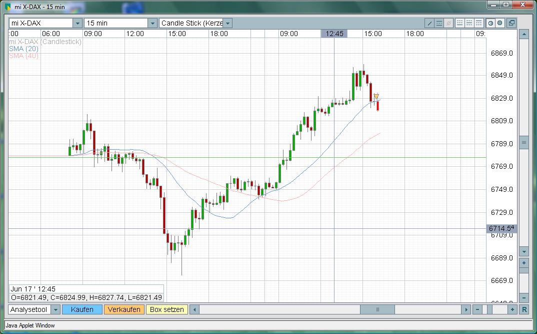The width and height of the screenshot is (537, 334).
Task: Open the Candle Stick chart type dropdown
Action: (x=227, y=23)
